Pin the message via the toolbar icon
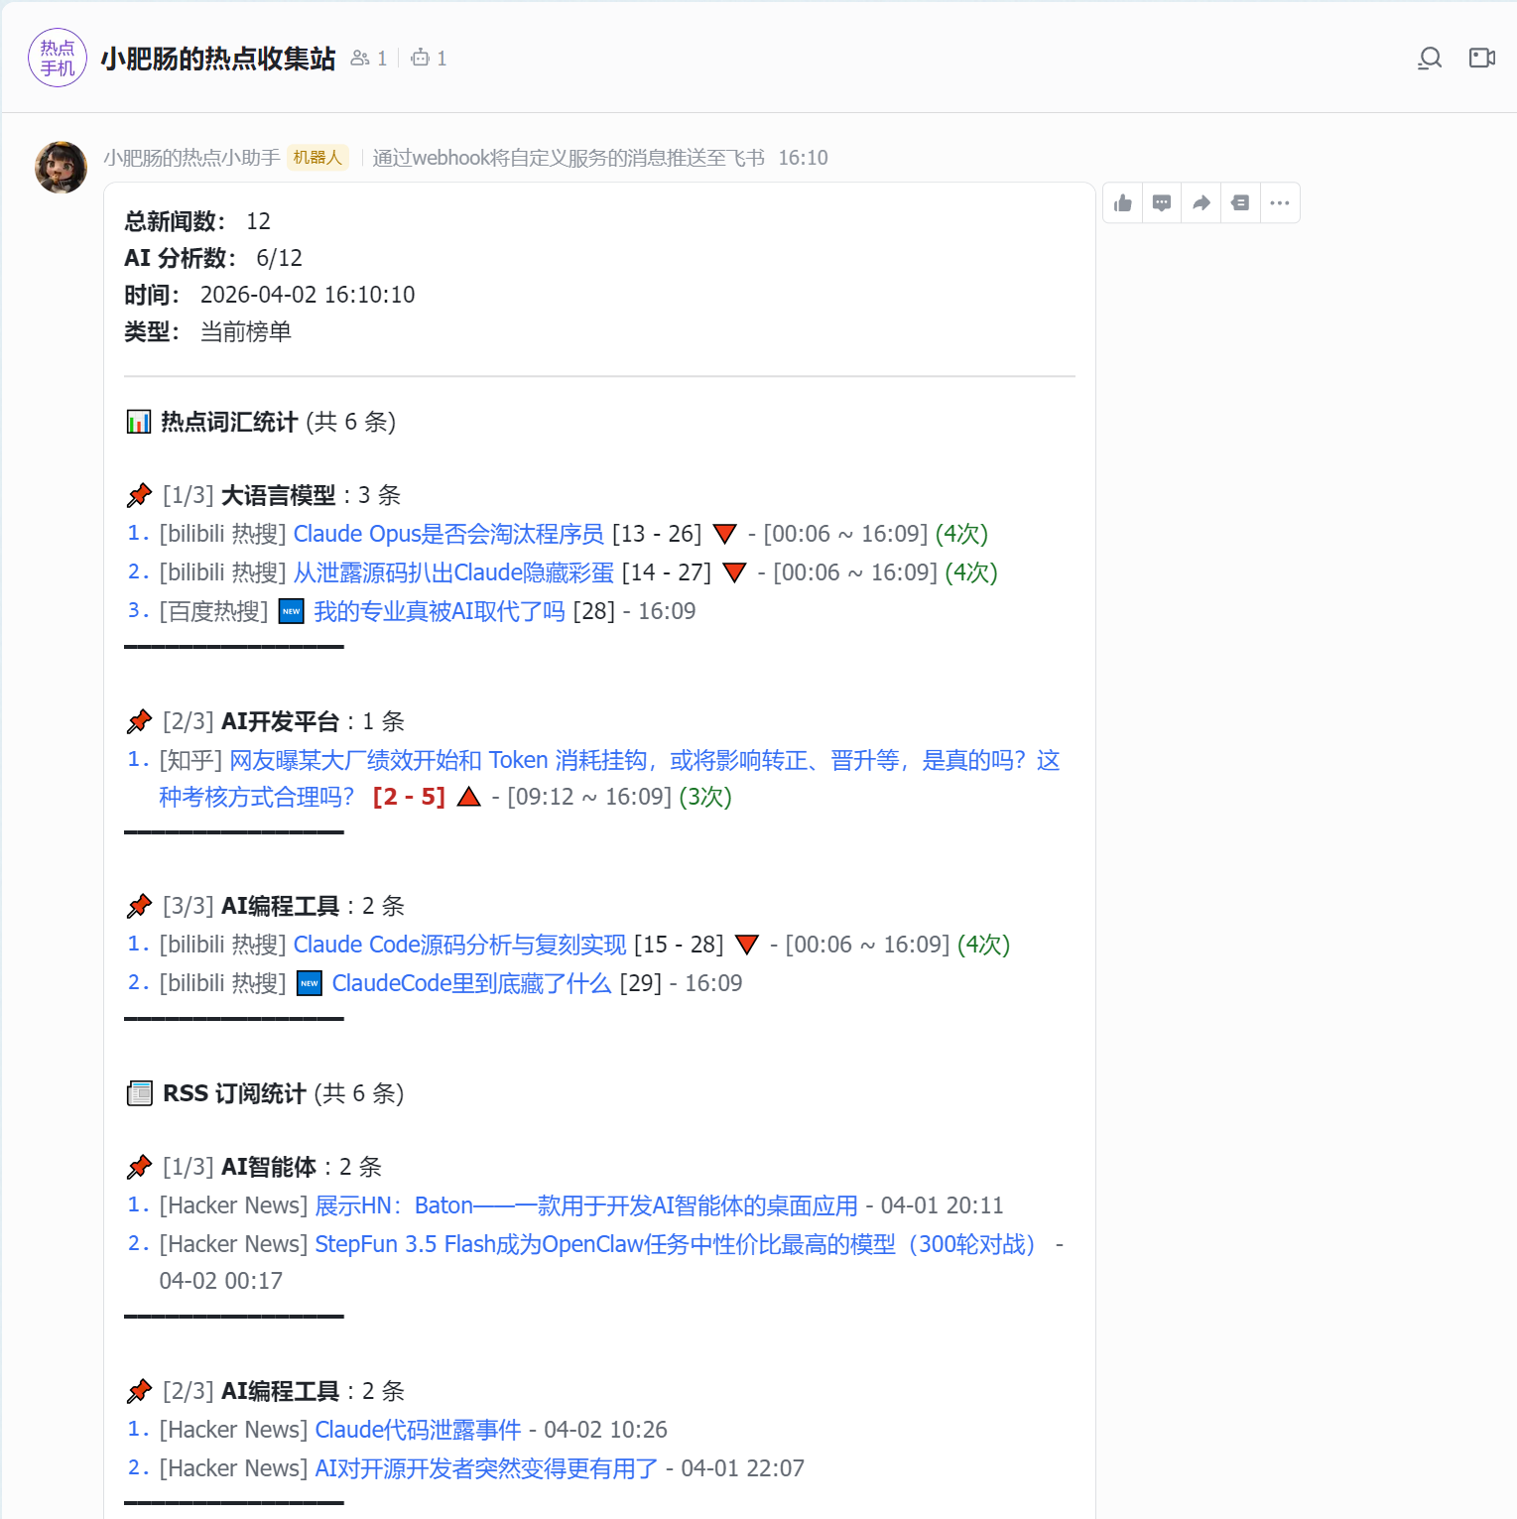This screenshot has height=1519, width=1517. coord(1240,203)
